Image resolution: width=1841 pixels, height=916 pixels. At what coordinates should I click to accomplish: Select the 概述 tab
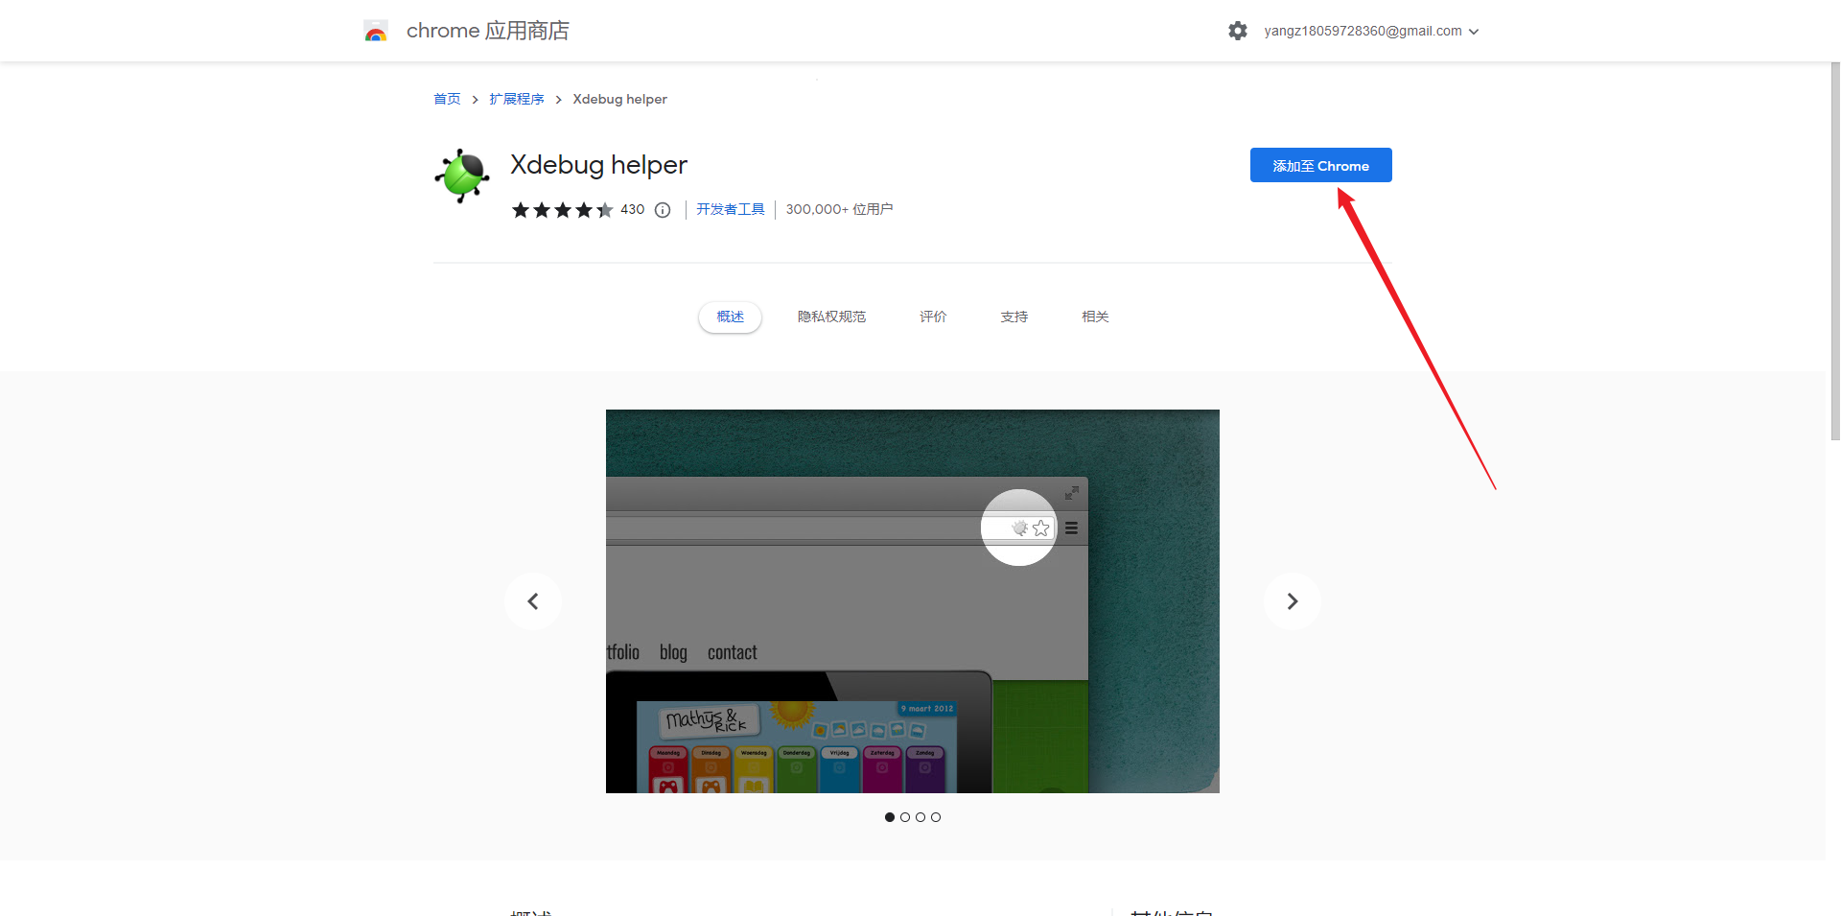(731, 317)
